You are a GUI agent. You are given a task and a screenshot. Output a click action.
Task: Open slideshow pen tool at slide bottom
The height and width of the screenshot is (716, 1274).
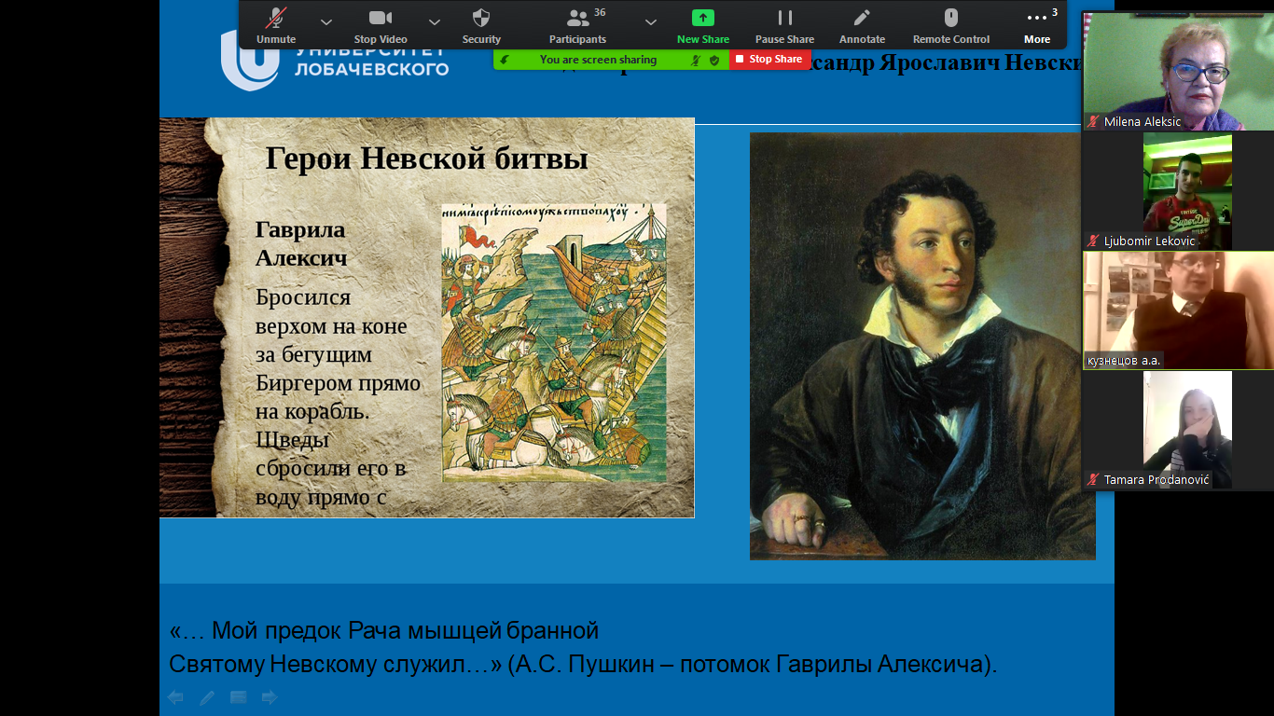(x=207, y=697)
